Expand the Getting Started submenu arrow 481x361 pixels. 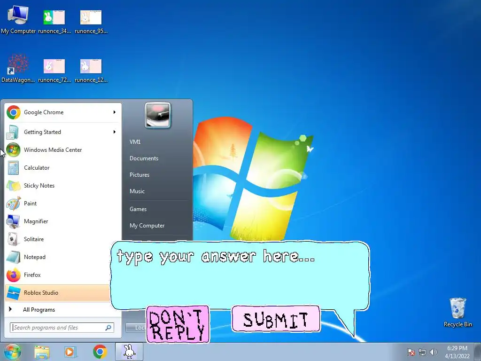[x=115, y=132]
